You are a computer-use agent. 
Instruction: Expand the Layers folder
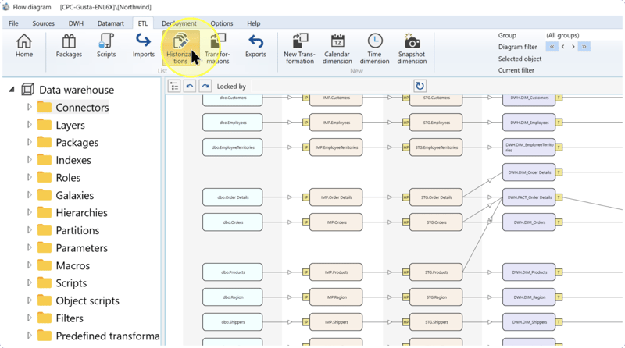coord(29,125)
